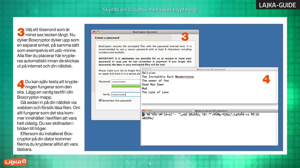
Task: Click the line 'Mud' in the movies list
Action: click(x=144, y=88)
